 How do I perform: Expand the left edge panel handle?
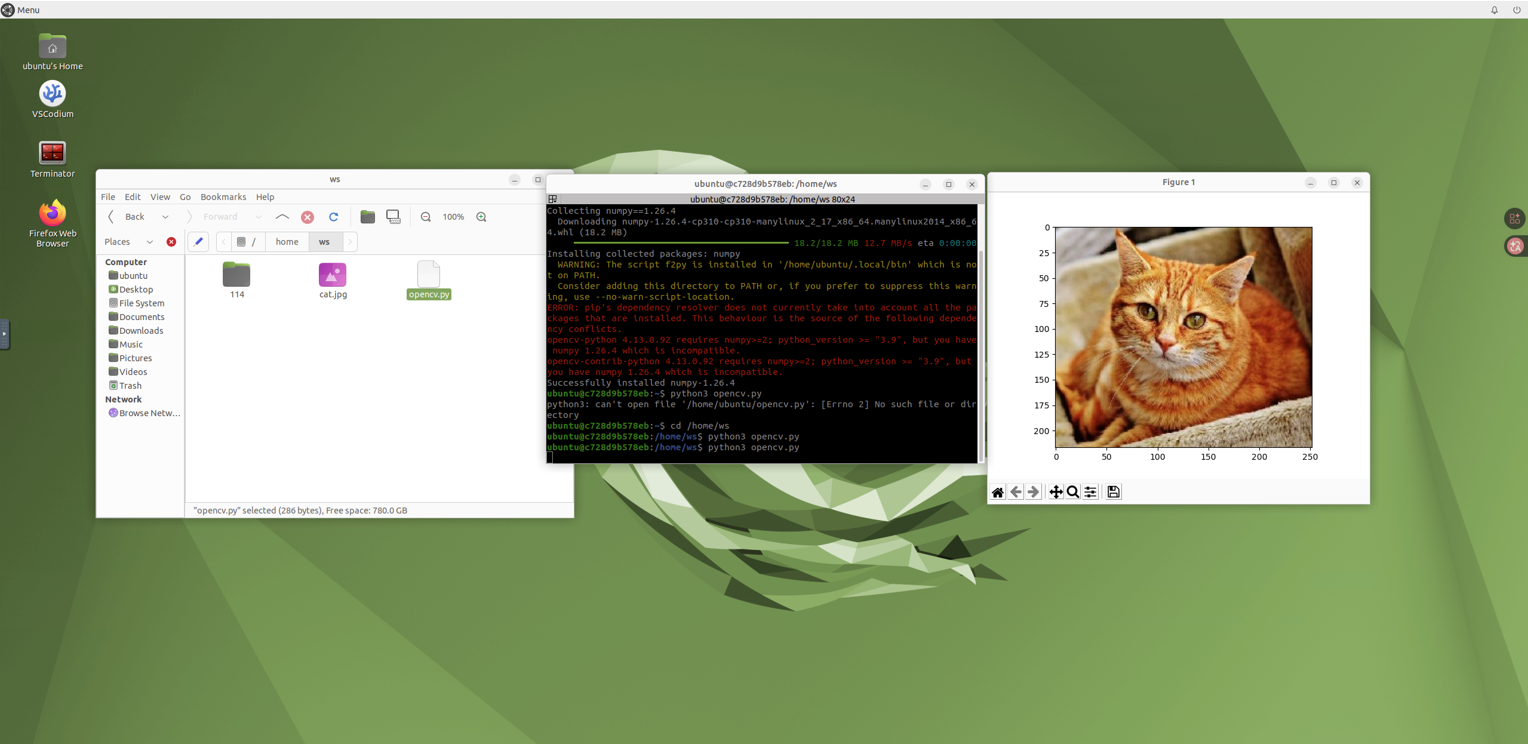click(x=4, y=334)
